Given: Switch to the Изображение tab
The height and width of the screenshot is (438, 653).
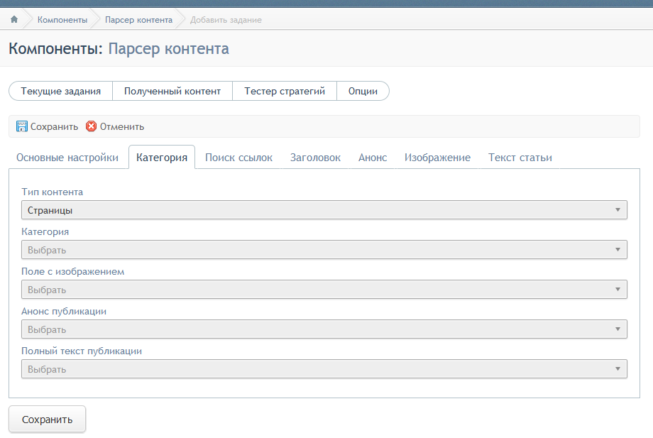Looking at the screenshot, I should point(437,158).
